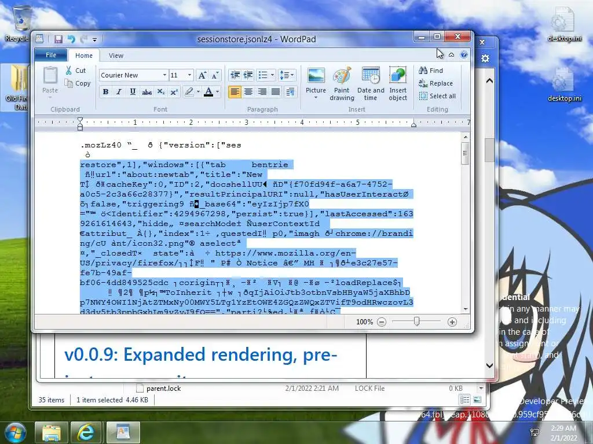Viewport: 593px width, 444px height.
Task: Center align text
Action: tap(248, 92)
